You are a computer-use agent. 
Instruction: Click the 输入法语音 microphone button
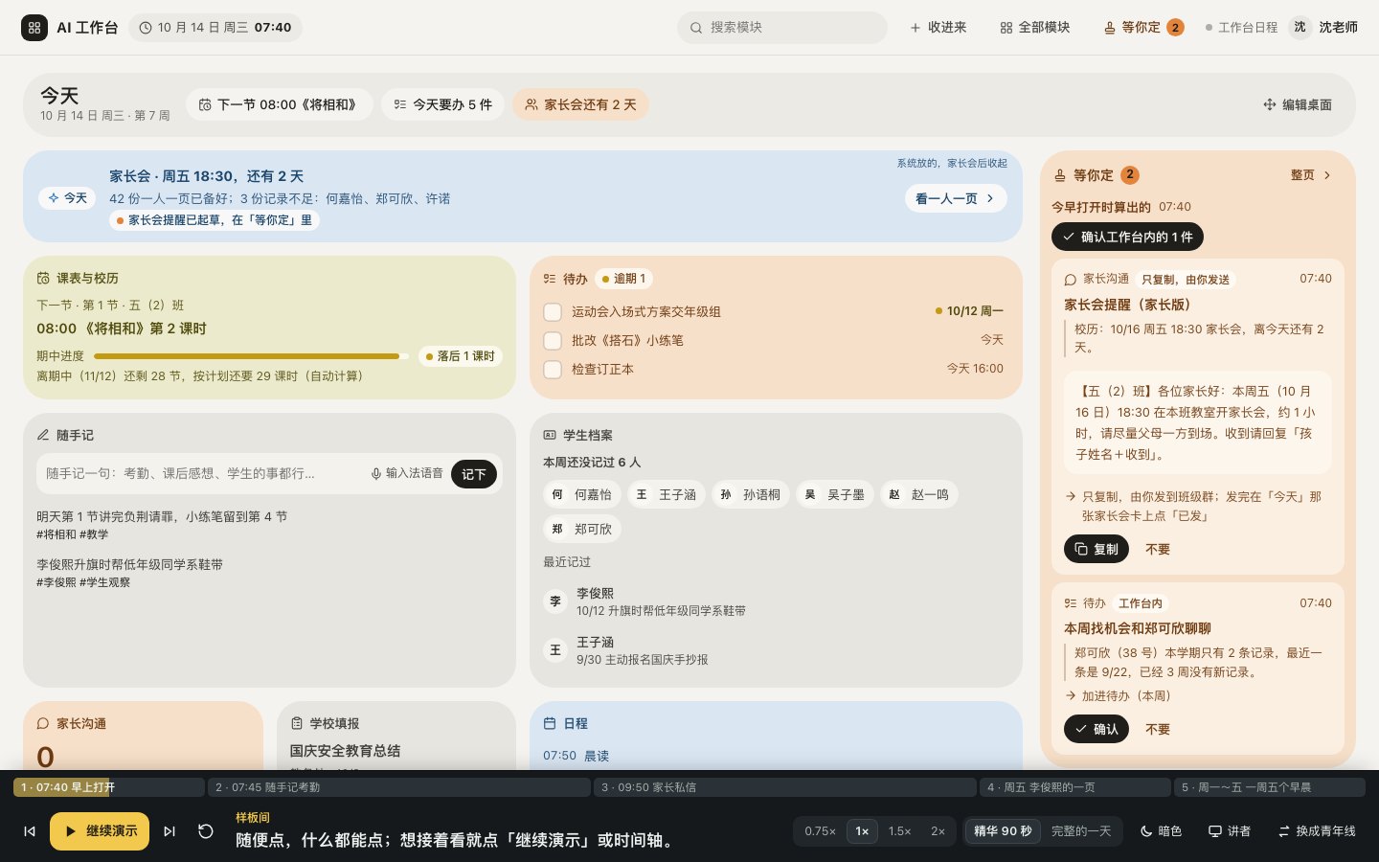point(407,473)
